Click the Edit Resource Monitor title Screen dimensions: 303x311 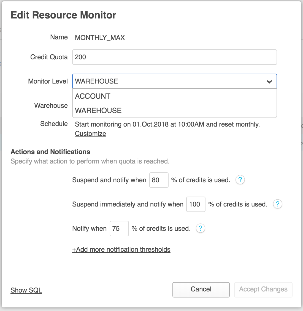[63, 15]
